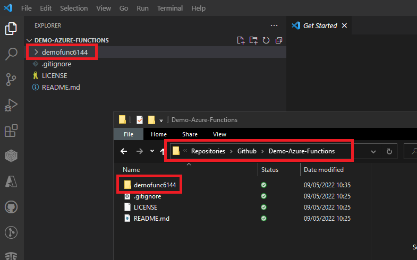Open the Azure view in activity bar
This screenshot has width=417, height=260.
(x=11, y=181)
